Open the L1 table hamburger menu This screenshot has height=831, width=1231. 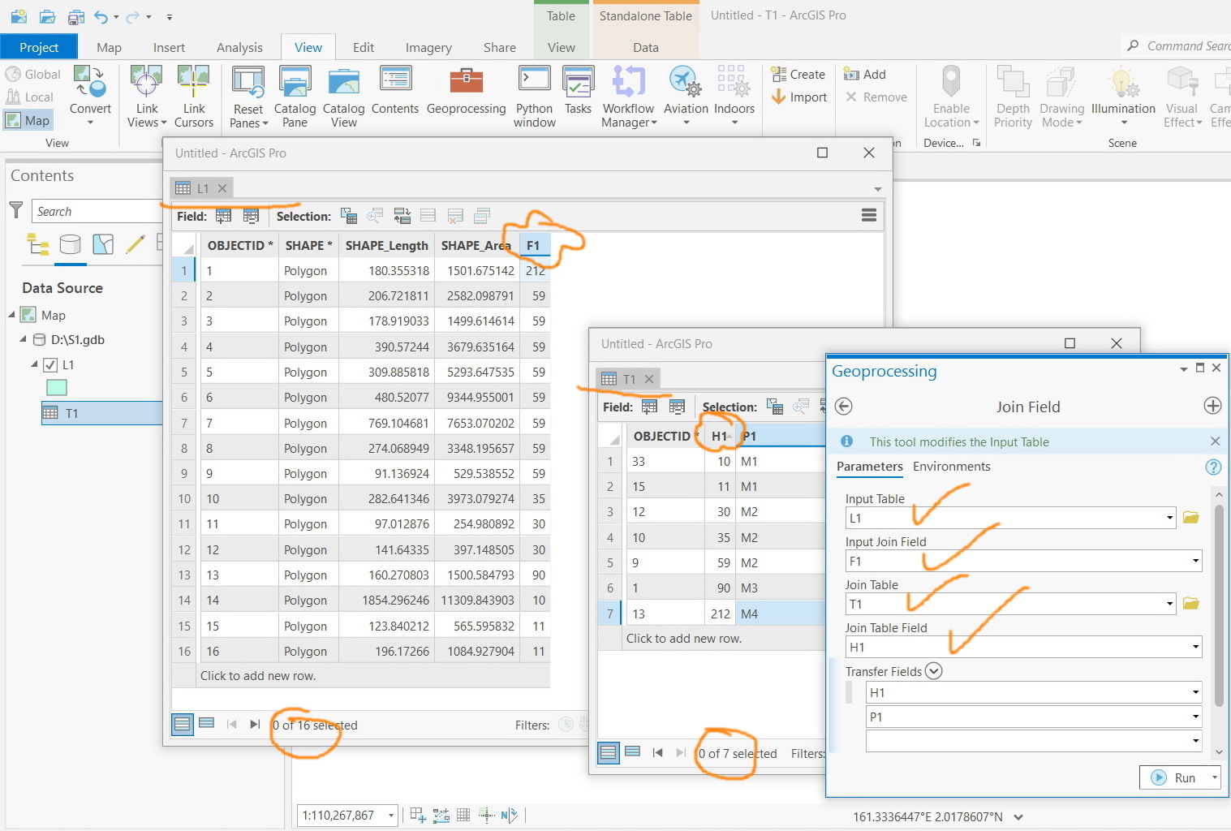pyautogui.click(x=868, y=215)
